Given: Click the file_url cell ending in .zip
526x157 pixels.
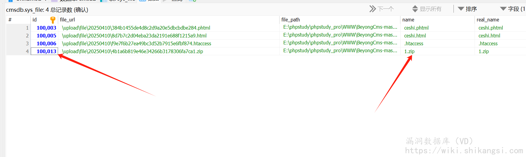Looking at the screenshot, I should coord(132,51).
